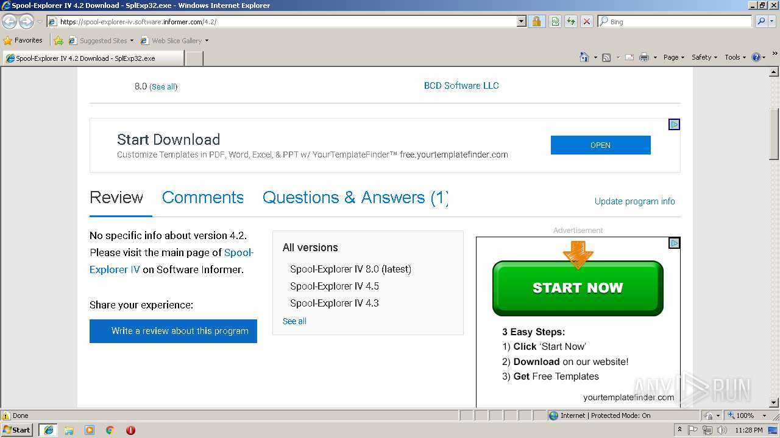The height and width of the screenshot is (438, 780).
Task: Stop loading with the red X icon
Action: click(587, 22)
